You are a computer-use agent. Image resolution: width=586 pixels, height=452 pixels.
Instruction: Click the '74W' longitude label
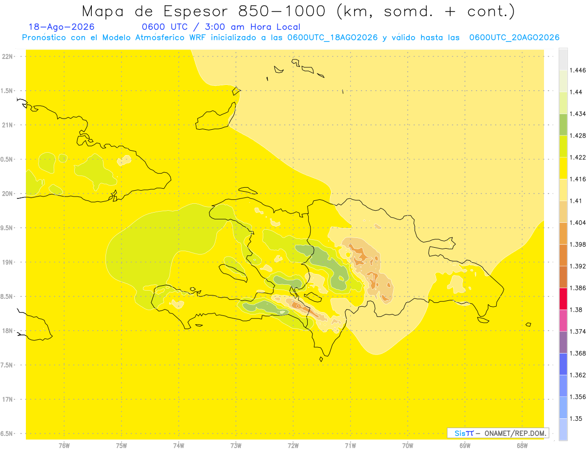[x=179, y=446]
